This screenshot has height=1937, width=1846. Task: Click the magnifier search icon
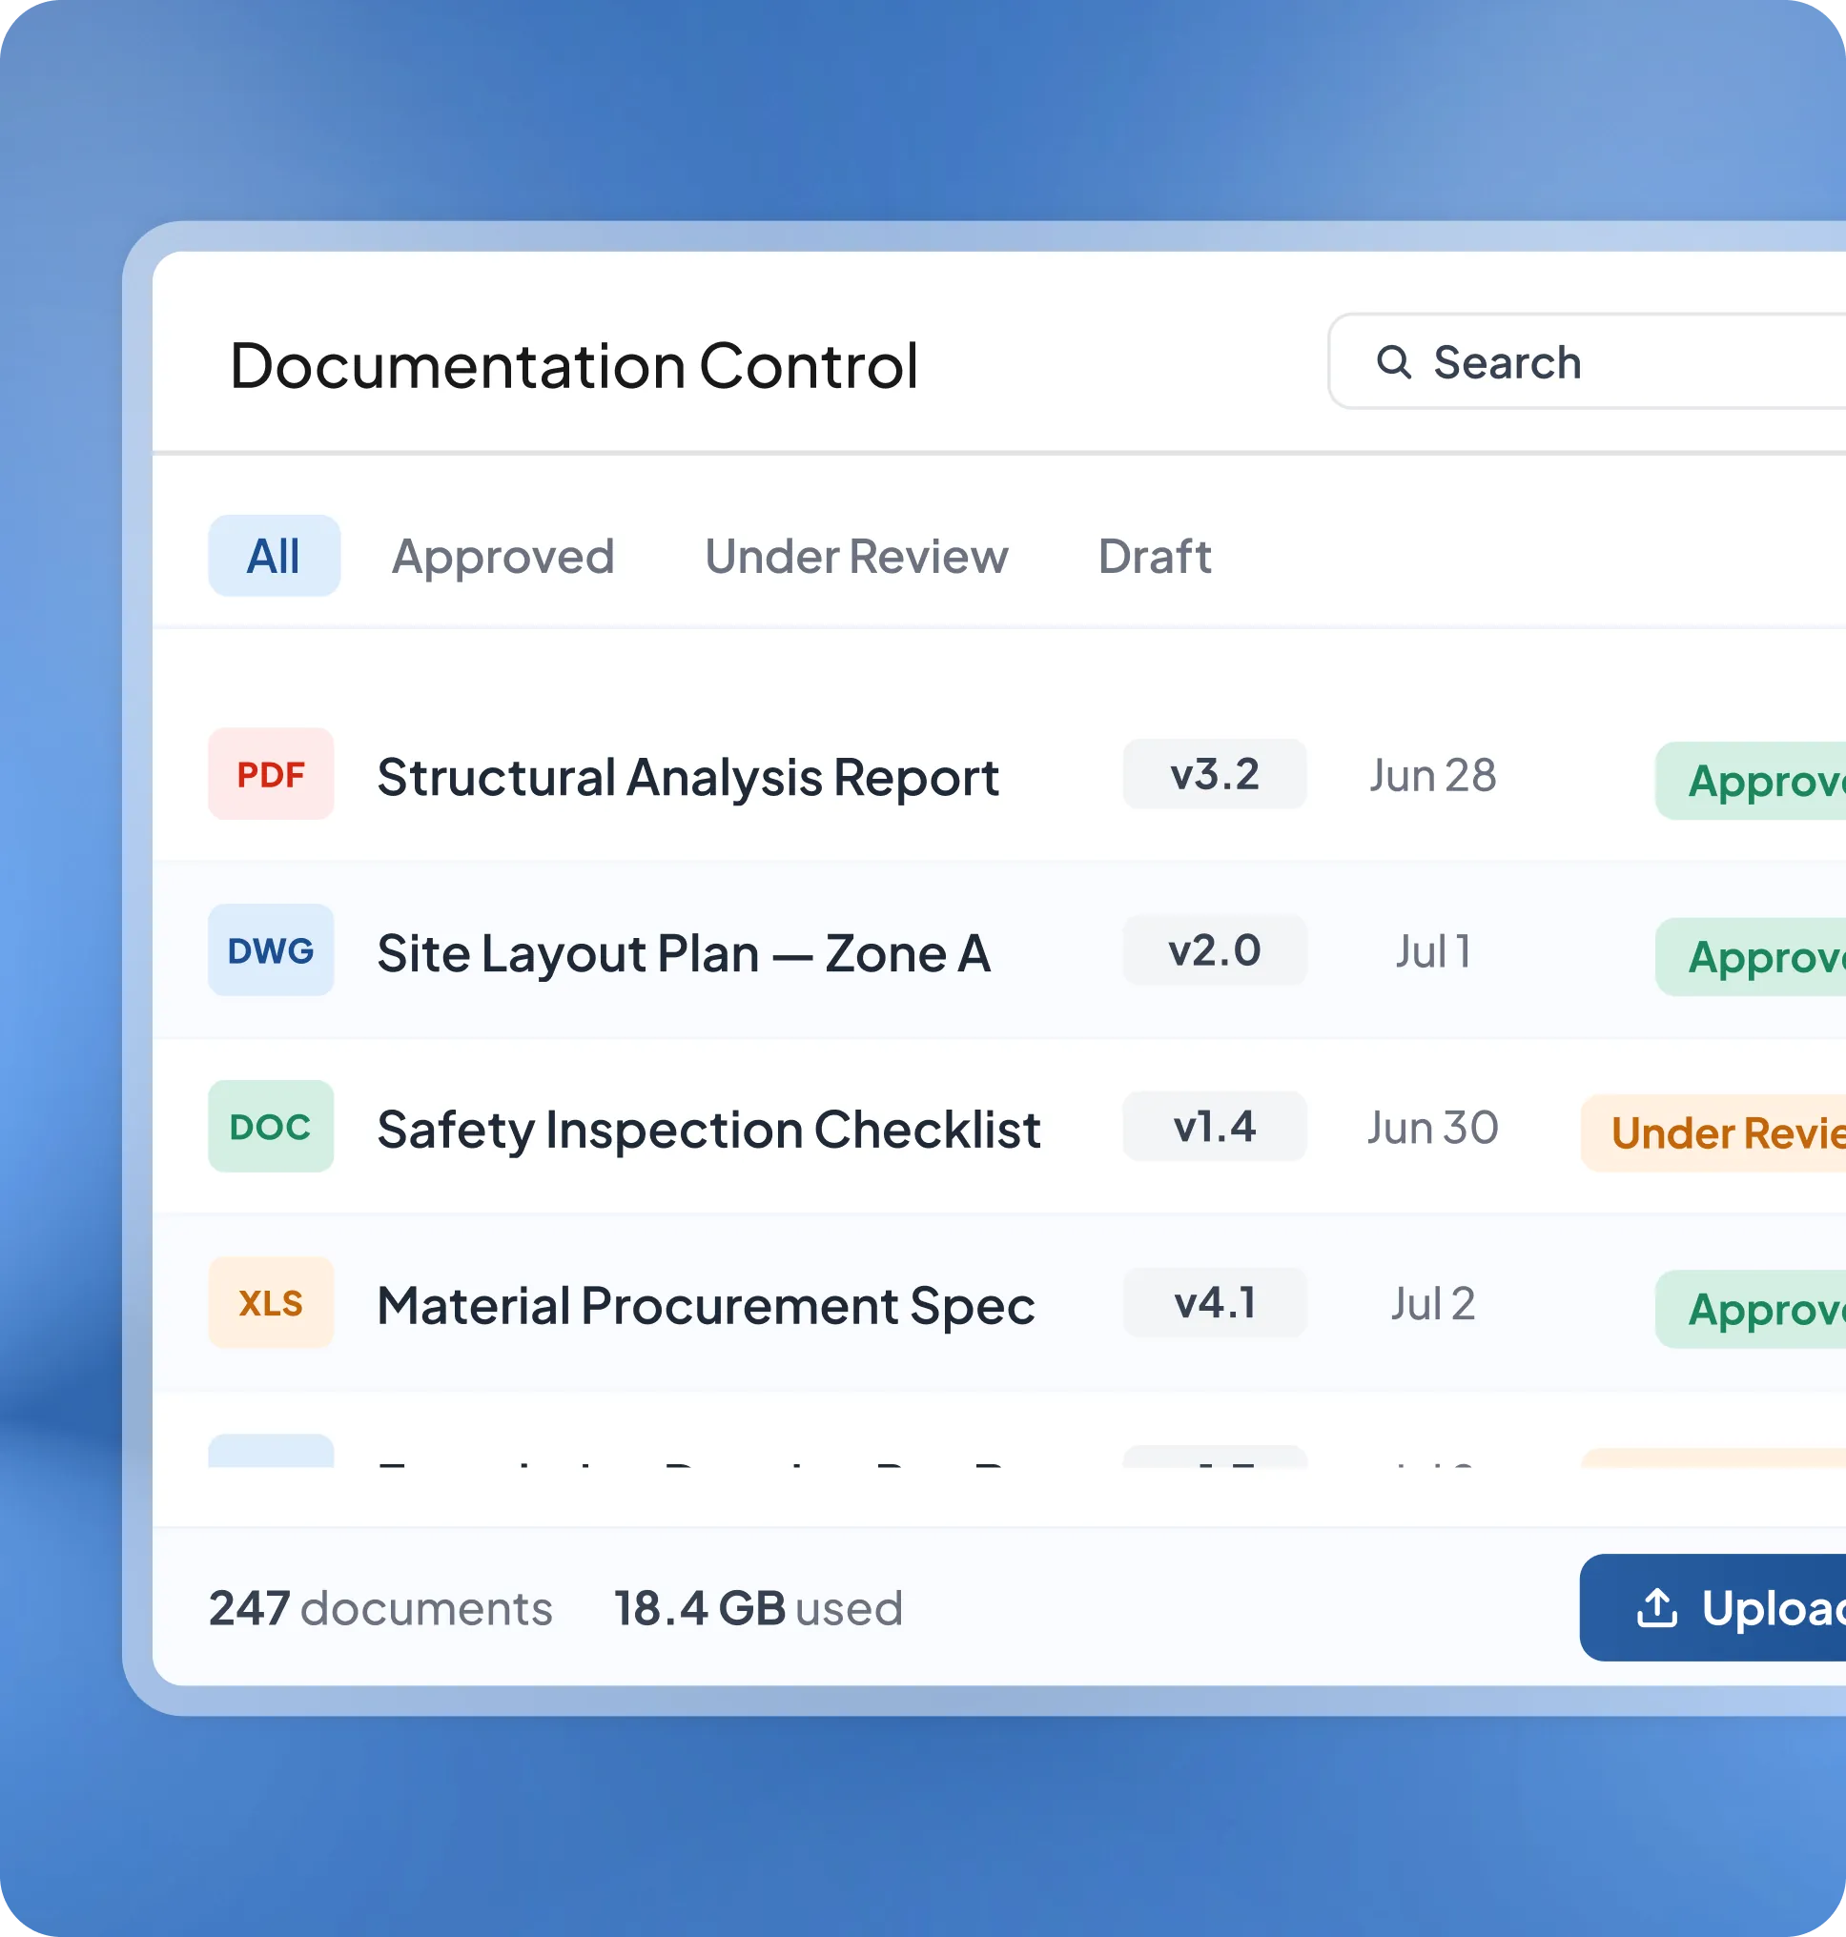pyautogui.click(x=1393, y=362)
